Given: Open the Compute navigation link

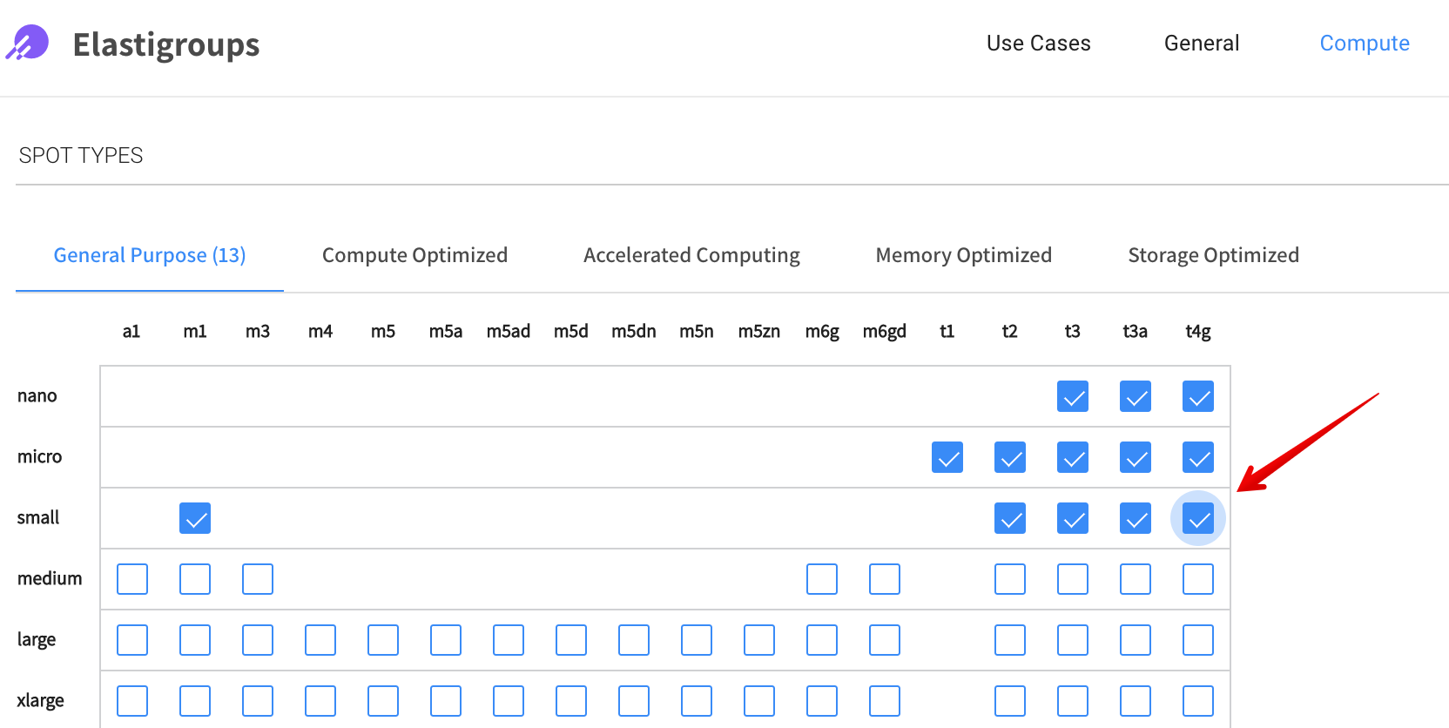Looking at the screenshot, I should [x=1364, y=44].
